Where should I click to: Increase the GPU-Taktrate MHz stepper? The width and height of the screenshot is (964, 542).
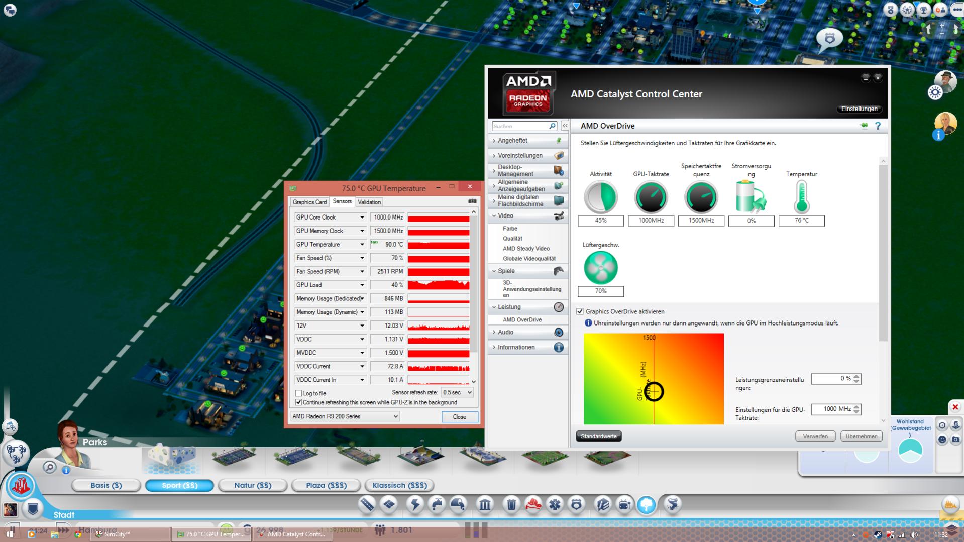point(856,406)
